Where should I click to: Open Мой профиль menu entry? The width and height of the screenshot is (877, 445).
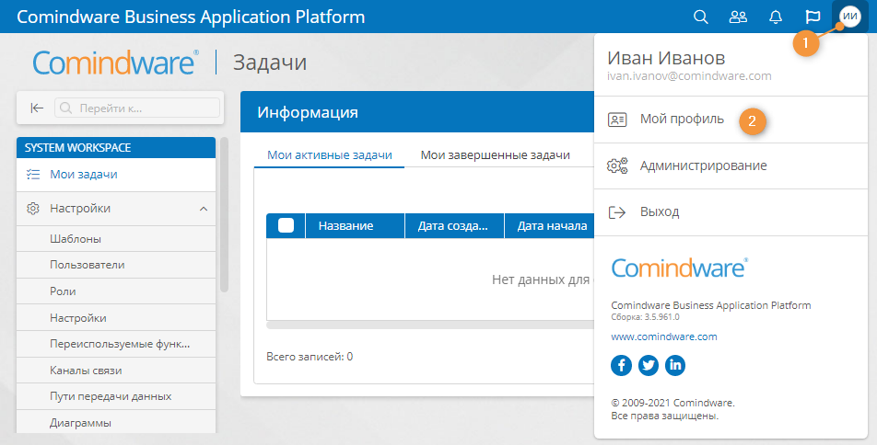coord(731,120)
